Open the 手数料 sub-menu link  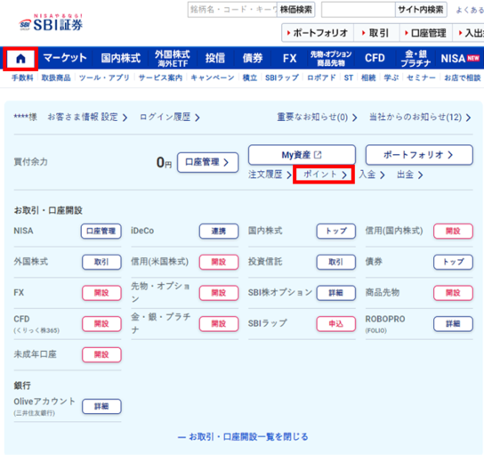(x=22, y=77)
